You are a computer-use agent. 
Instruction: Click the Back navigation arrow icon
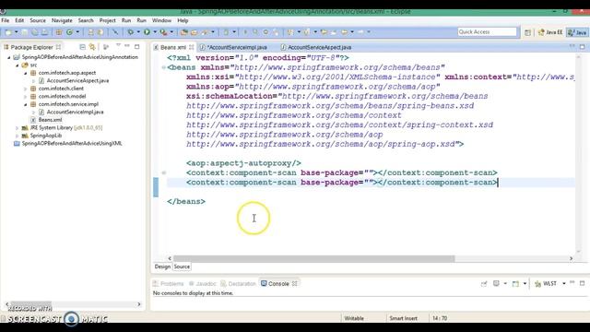[344, 32]
